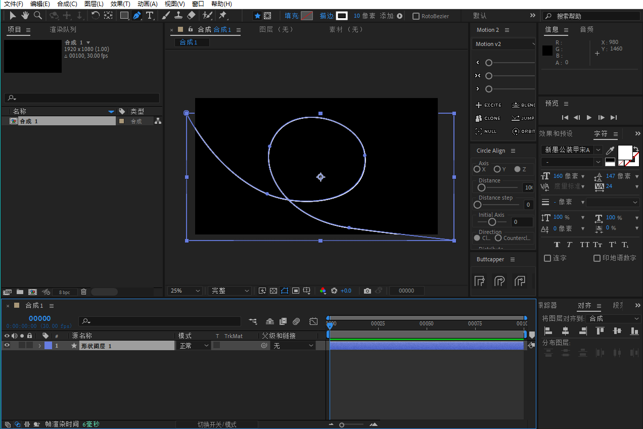643x429 pixels.
Task: Open the 新愚公装甲宋A font dropdown
Action: click(x=572, y=150)
